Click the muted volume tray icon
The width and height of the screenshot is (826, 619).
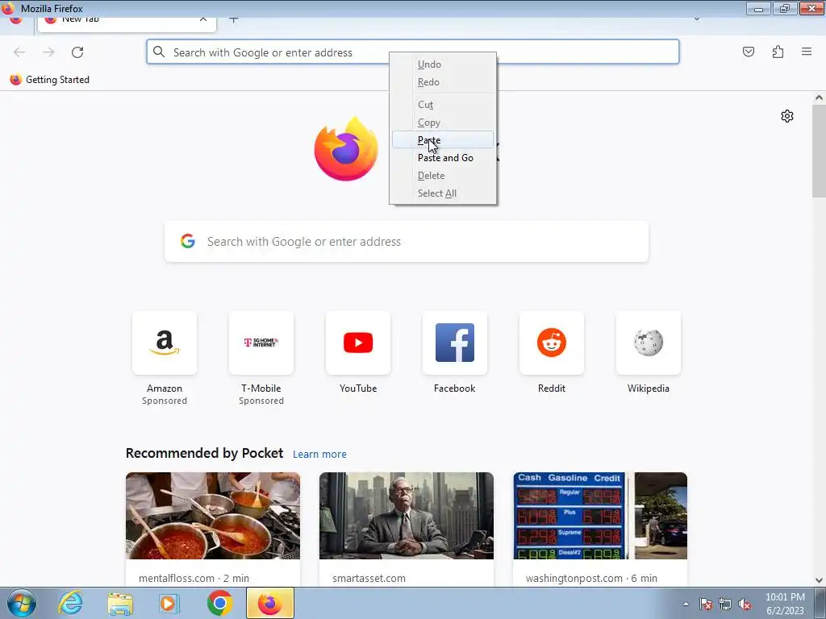click(x=745, y=604)
